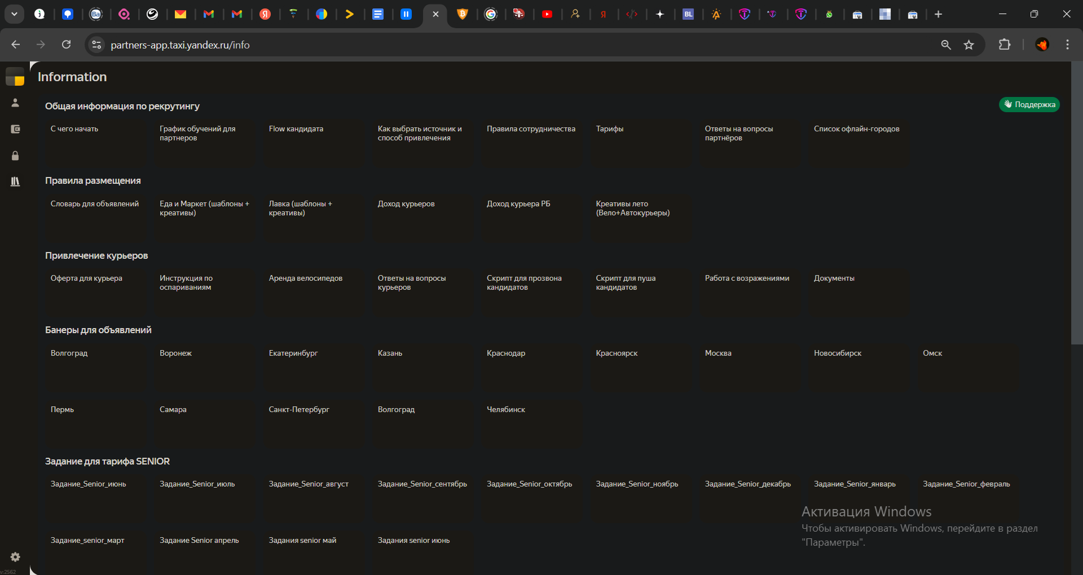Screen dimensions: 1083x575
Task: Open the 'Доход курьера РБ' card
Action: pyautogui.click(x=531, y=218)
